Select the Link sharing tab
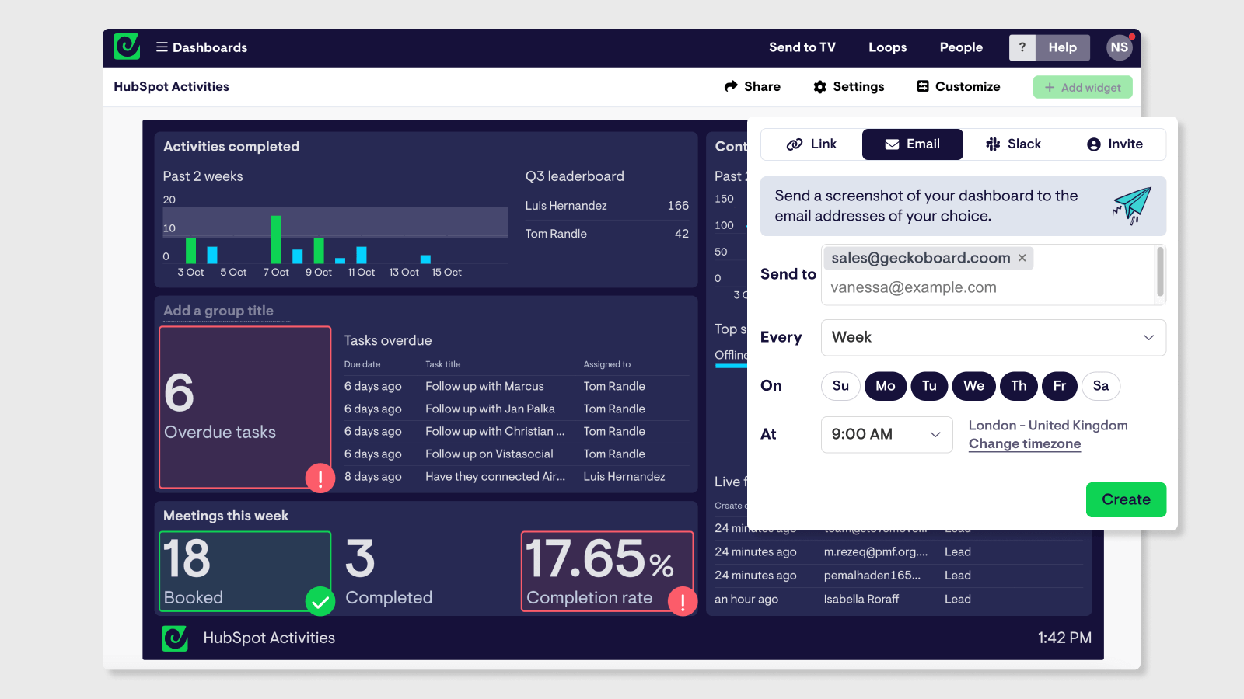This screenshot has height=699, width=1244. tap(812, 144)
